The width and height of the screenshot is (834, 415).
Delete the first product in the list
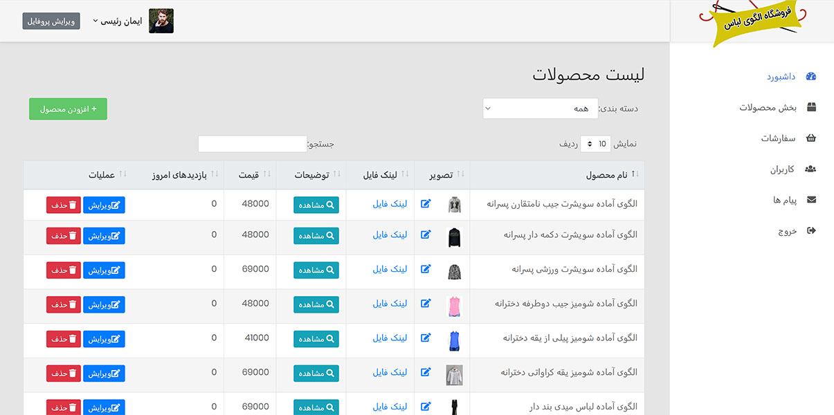click(64, 205)
